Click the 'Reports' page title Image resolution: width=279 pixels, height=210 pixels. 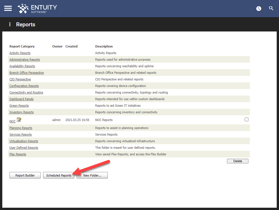(26, 24)
